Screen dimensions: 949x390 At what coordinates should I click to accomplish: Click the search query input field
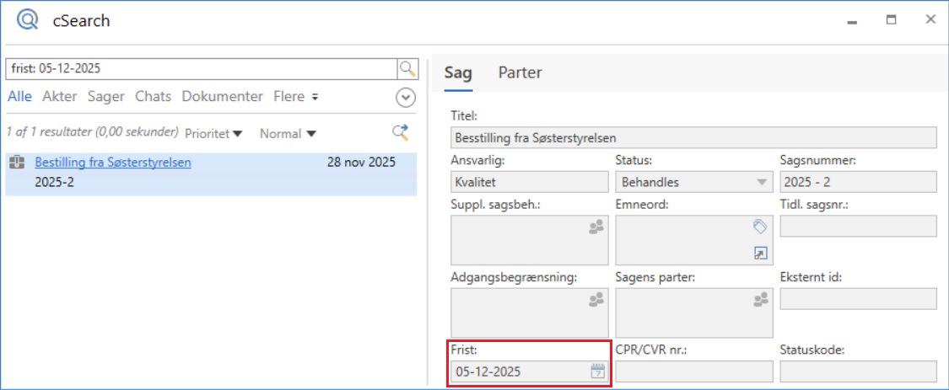pyautogui.click(x=201, y=69)
